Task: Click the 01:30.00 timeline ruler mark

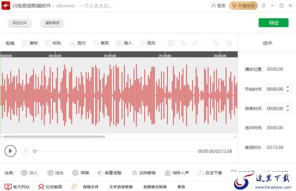Action: (165, 56)
